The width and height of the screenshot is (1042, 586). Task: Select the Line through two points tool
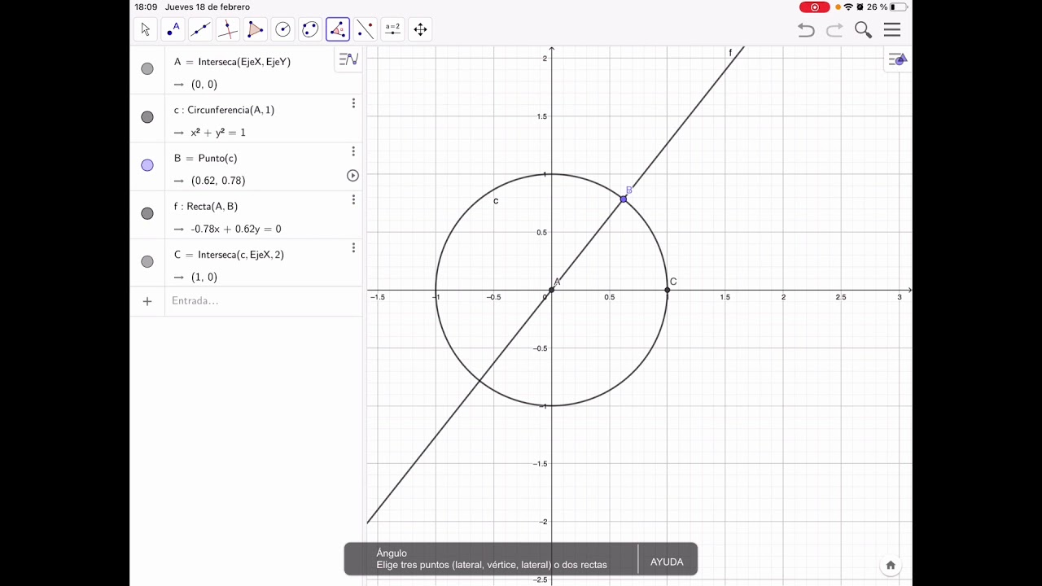[200, 30]
